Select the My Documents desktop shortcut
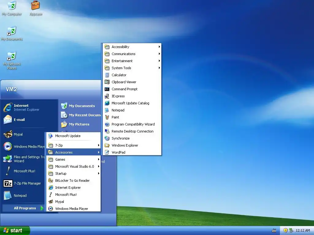Screen dimensions: 314x235 click(12, 33)
